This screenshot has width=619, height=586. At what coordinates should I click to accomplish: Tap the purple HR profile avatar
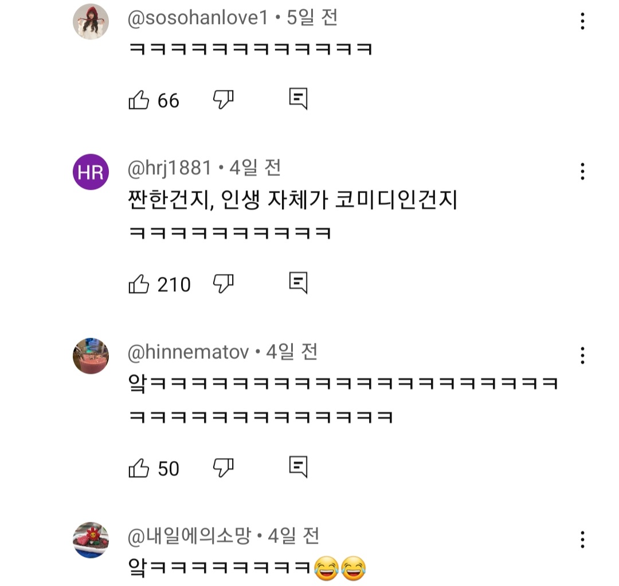click(91, 172)
